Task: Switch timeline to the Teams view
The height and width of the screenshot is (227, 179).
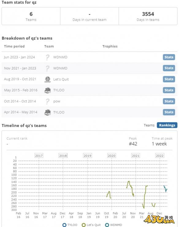Action: (149, 125)
